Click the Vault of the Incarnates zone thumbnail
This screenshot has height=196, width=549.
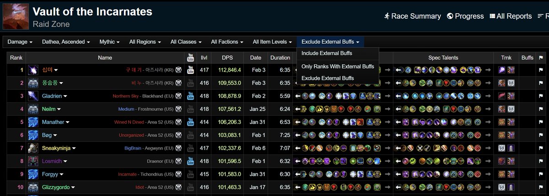(x=15, y=16)
